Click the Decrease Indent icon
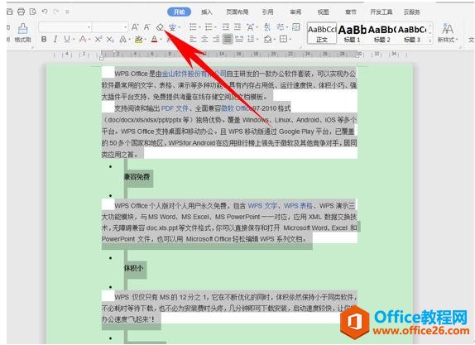Image resolution: width=475 pixels, height=345 pixels. (226, 27)
